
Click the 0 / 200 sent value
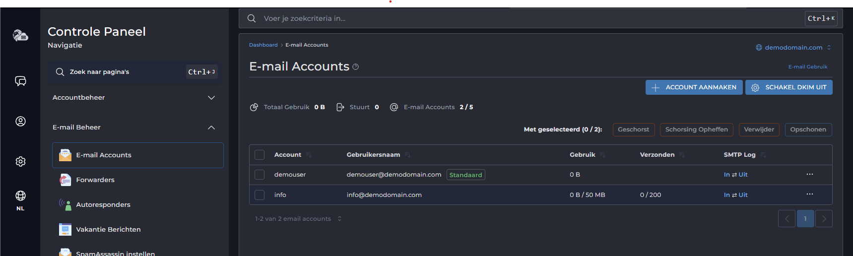click(x=651, y=195)
